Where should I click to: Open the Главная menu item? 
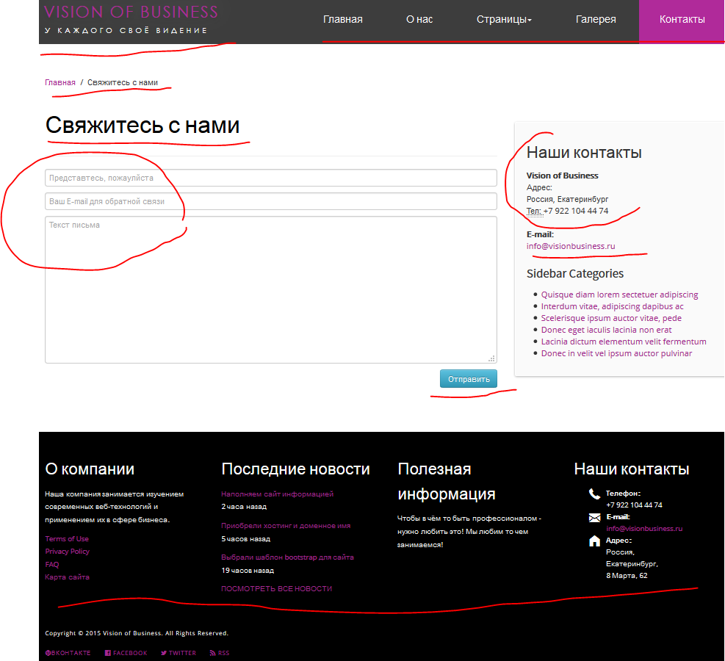(x=342, y=19)
